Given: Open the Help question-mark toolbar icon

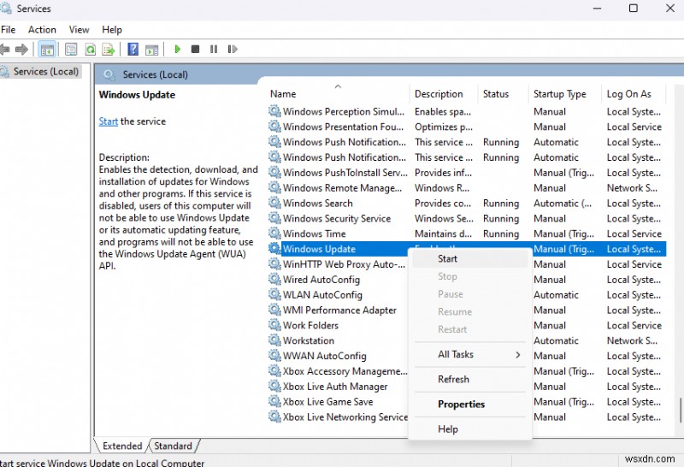Looking at the screenshot, I should pos(133,49).
